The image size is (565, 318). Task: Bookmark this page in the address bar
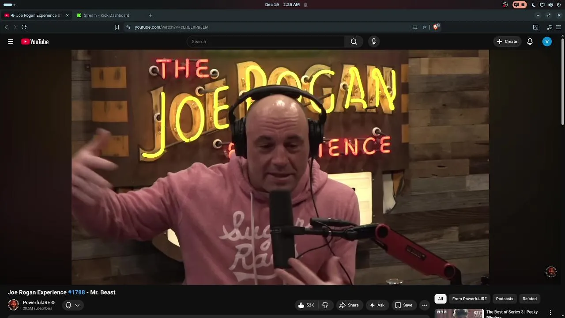[x=117, y=27]
